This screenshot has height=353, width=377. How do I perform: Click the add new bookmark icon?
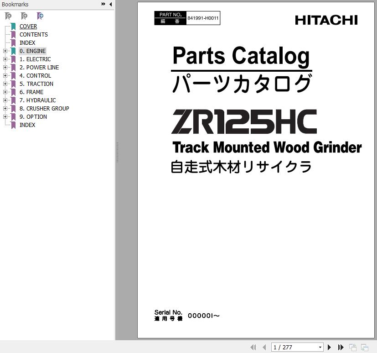24,16
